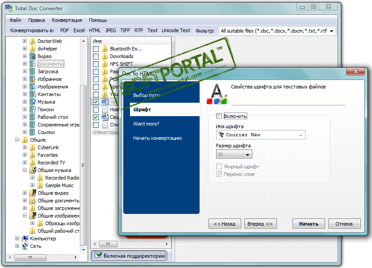Click the Sample Music folder icon
372x268 pixels.
pyautogui.click(x=40, y=185)
